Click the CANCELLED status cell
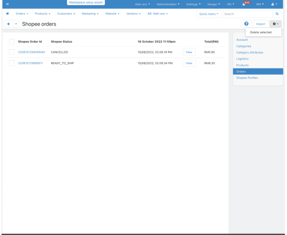287x235 pixels. pyautogui.click(x=59, y=52)
